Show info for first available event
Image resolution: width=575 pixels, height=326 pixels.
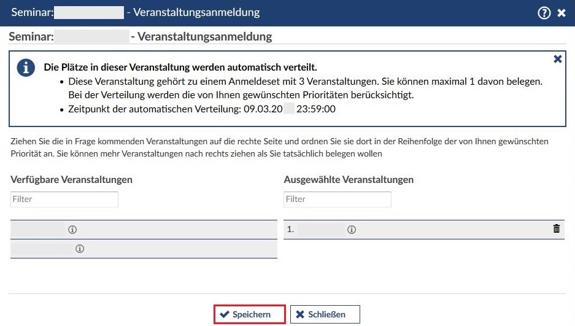point(72,230)
